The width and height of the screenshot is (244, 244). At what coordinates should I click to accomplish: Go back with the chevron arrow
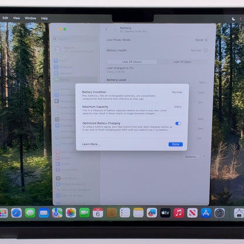pos(106,29)
